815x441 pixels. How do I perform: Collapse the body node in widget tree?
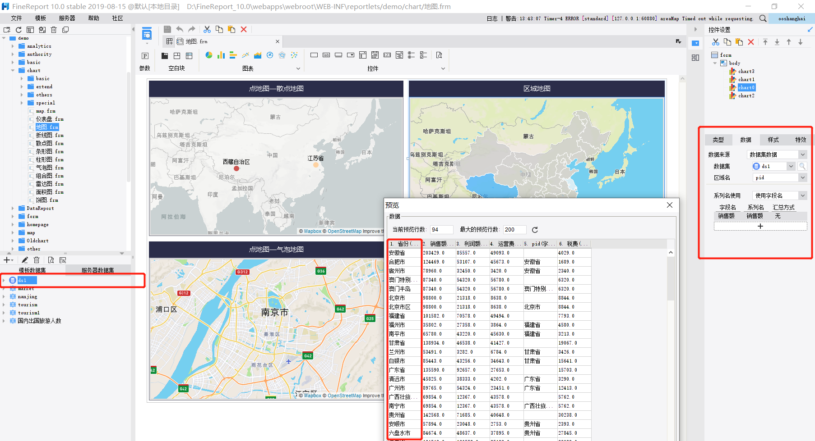[x=715, y=63]
